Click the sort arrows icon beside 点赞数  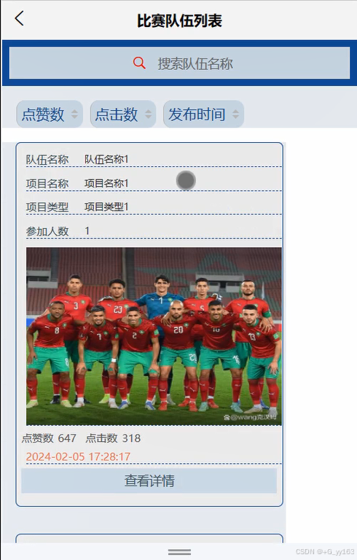(x=74, y=114)
